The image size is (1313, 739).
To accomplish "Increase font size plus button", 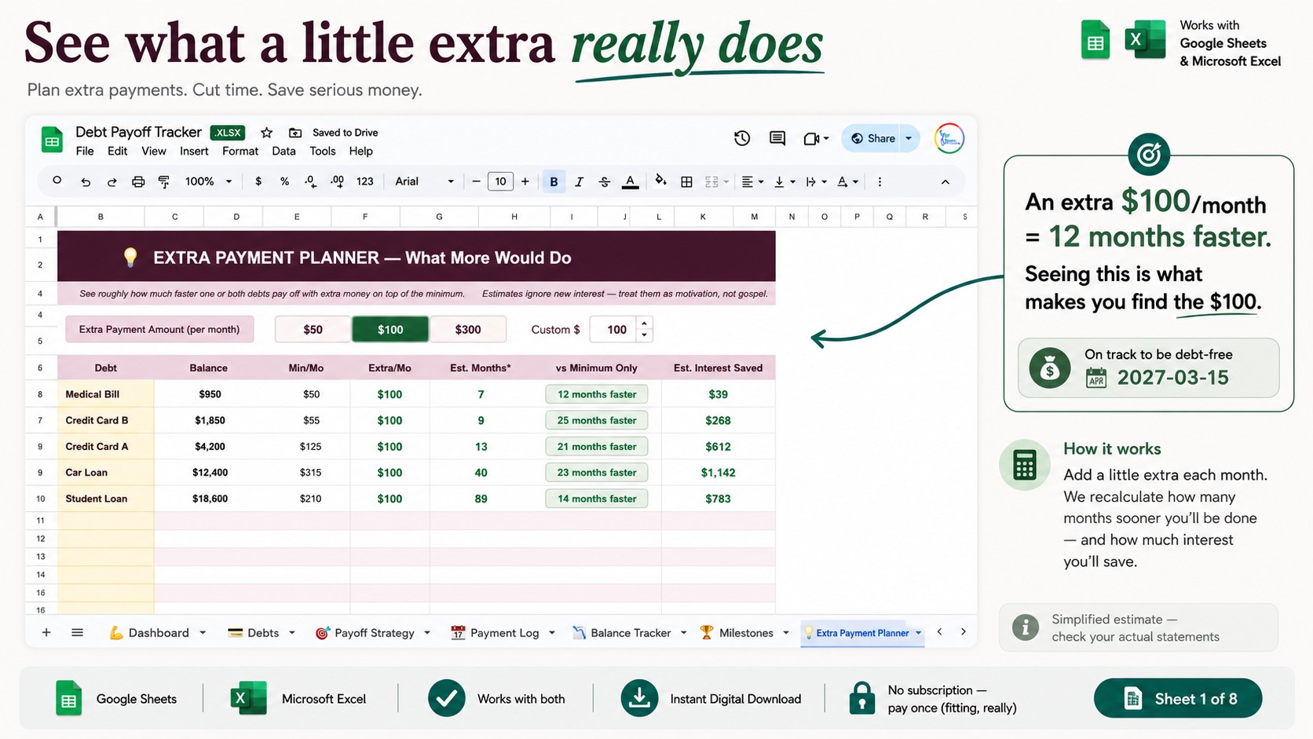I will tap(525, 181).
